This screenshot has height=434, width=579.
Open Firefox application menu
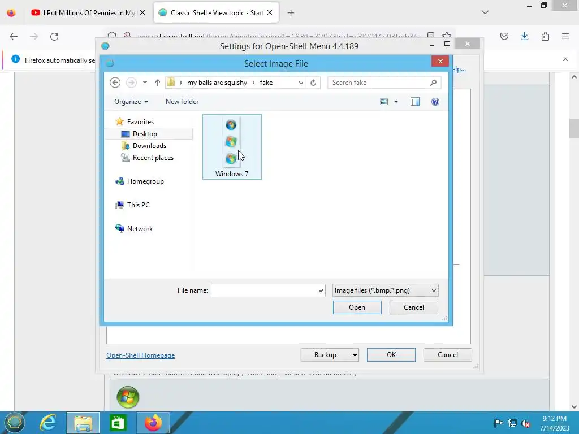click(x=565, y=36)
